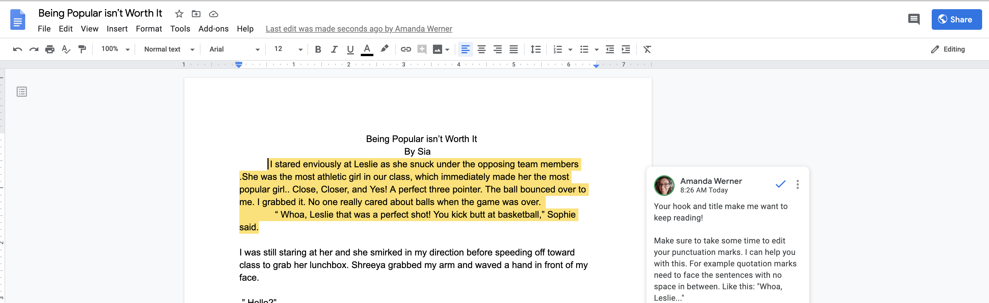Click the print icon
The image size is (989, 303).
click(x=50, y=49)
